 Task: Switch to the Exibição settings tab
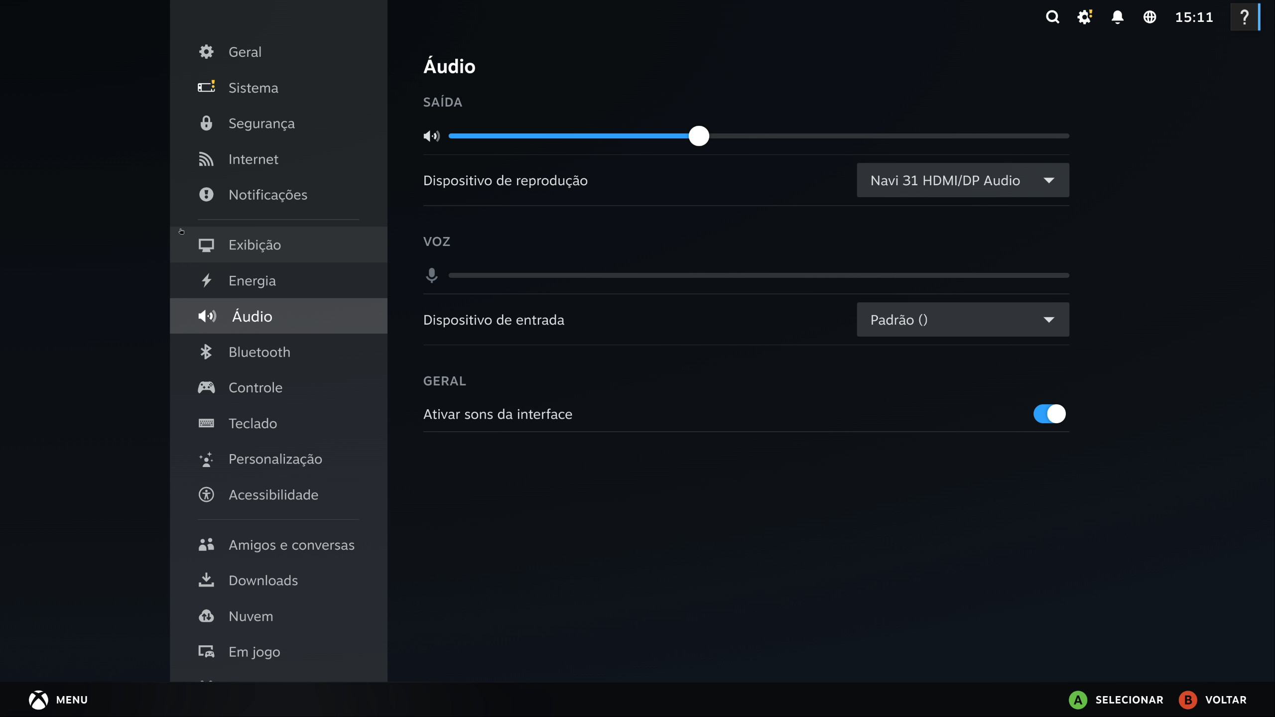(255, 244)
